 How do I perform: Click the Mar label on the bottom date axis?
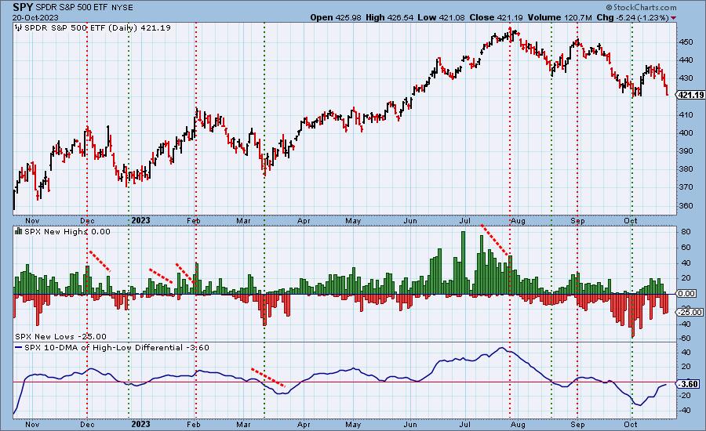point(244,424)
